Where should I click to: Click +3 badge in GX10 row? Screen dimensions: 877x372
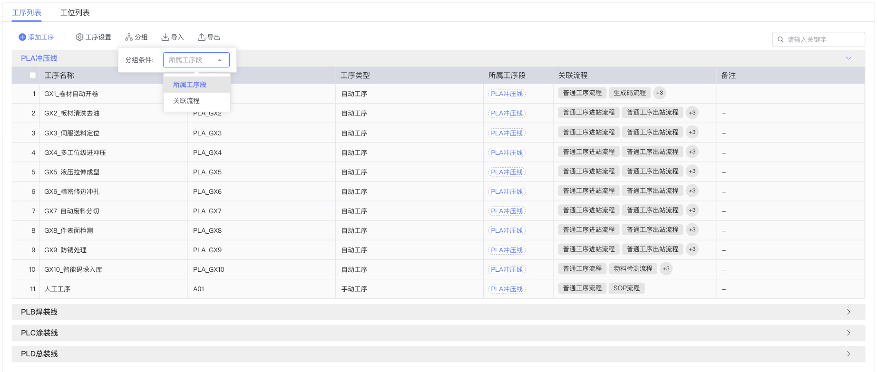pyautogui.click(x=666, y=269)
